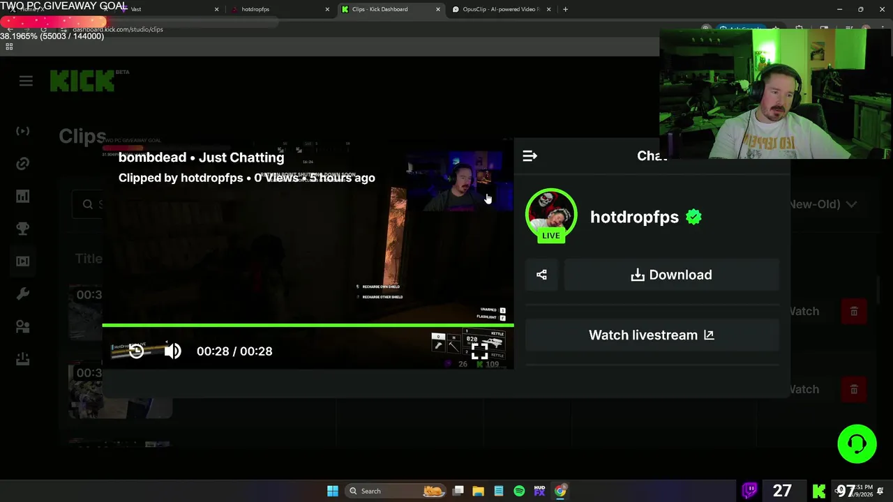Click Watch on the first clip row
The width and height of the screenshot is (893, 502).
coord(804,311)
